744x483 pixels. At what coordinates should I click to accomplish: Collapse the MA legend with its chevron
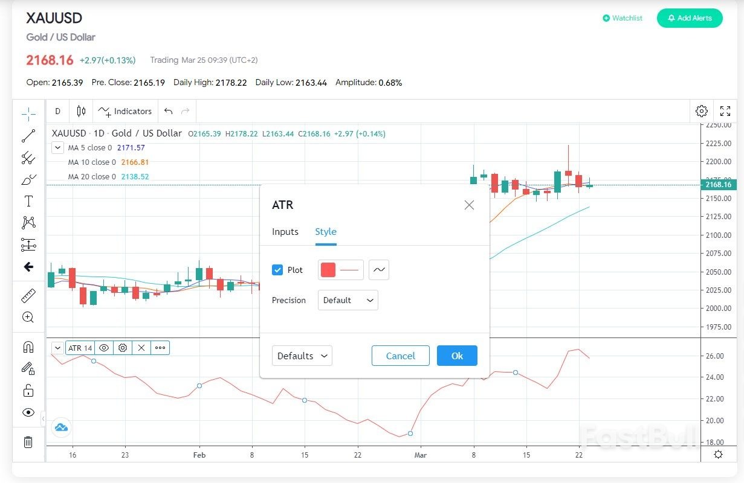click(x=57, y=147)
